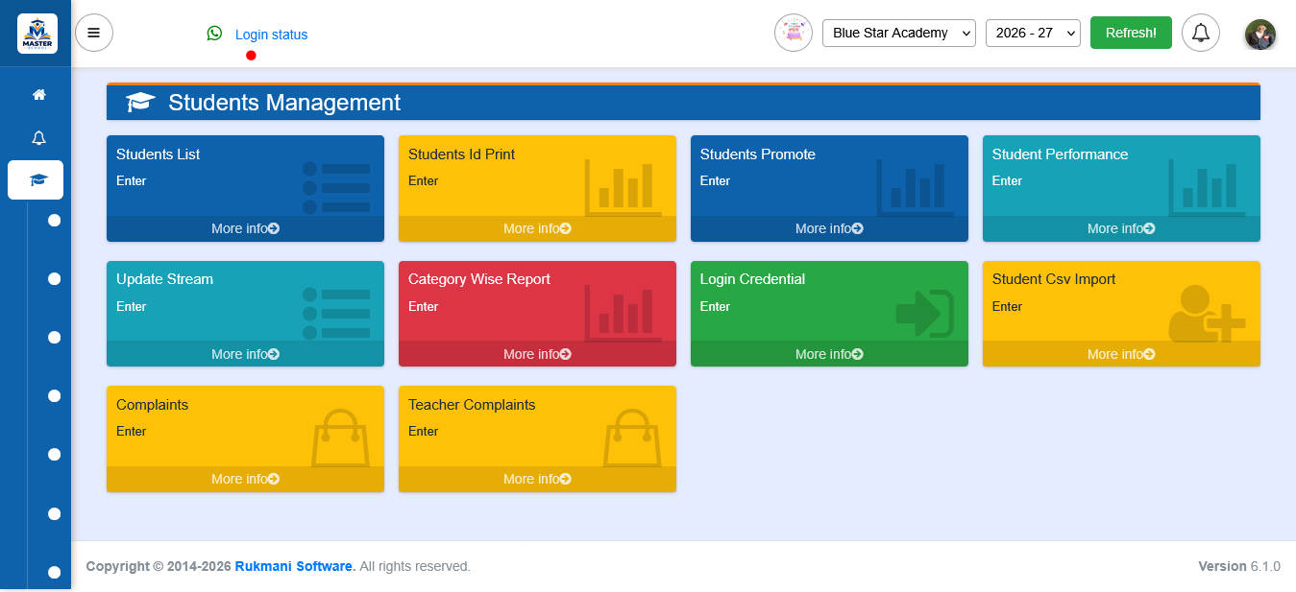Click shopping bag icon on Complaints card
Screen dimensions: 1296x592
(340, 438)
